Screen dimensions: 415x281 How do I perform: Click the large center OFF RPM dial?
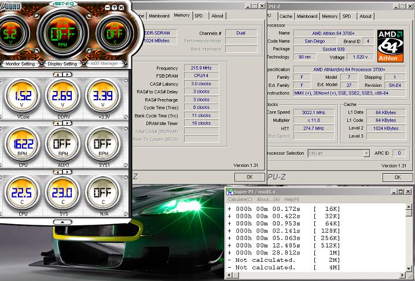pyautogui.click(x=63, y=34)
